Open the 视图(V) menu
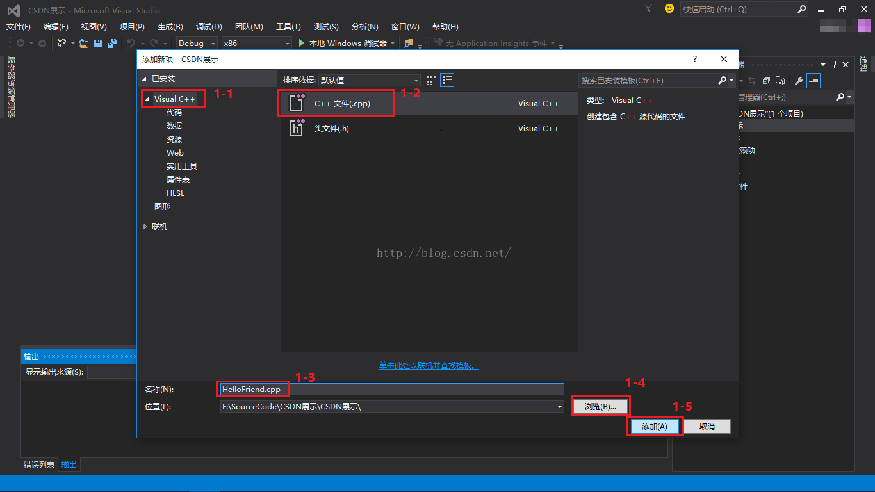875x492 pixels. 94,26
